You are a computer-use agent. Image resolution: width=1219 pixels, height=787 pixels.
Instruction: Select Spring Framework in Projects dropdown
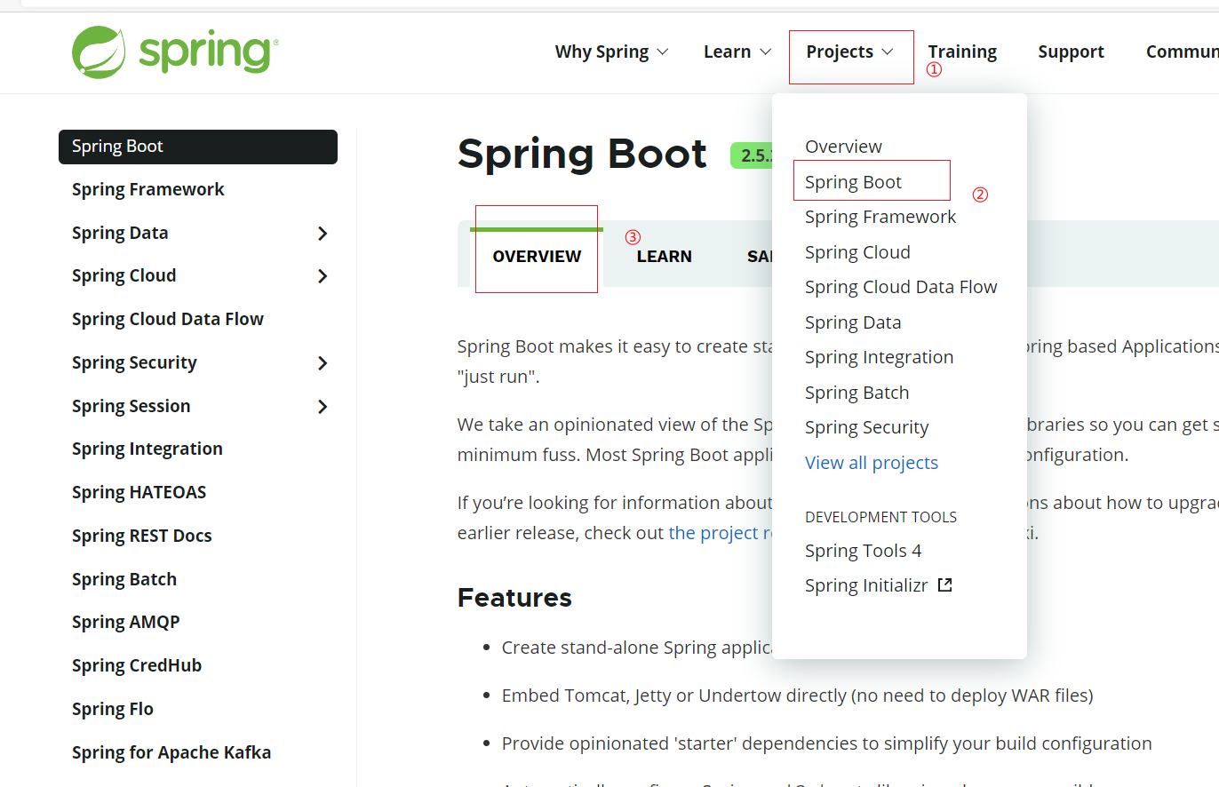pos(880,217)
